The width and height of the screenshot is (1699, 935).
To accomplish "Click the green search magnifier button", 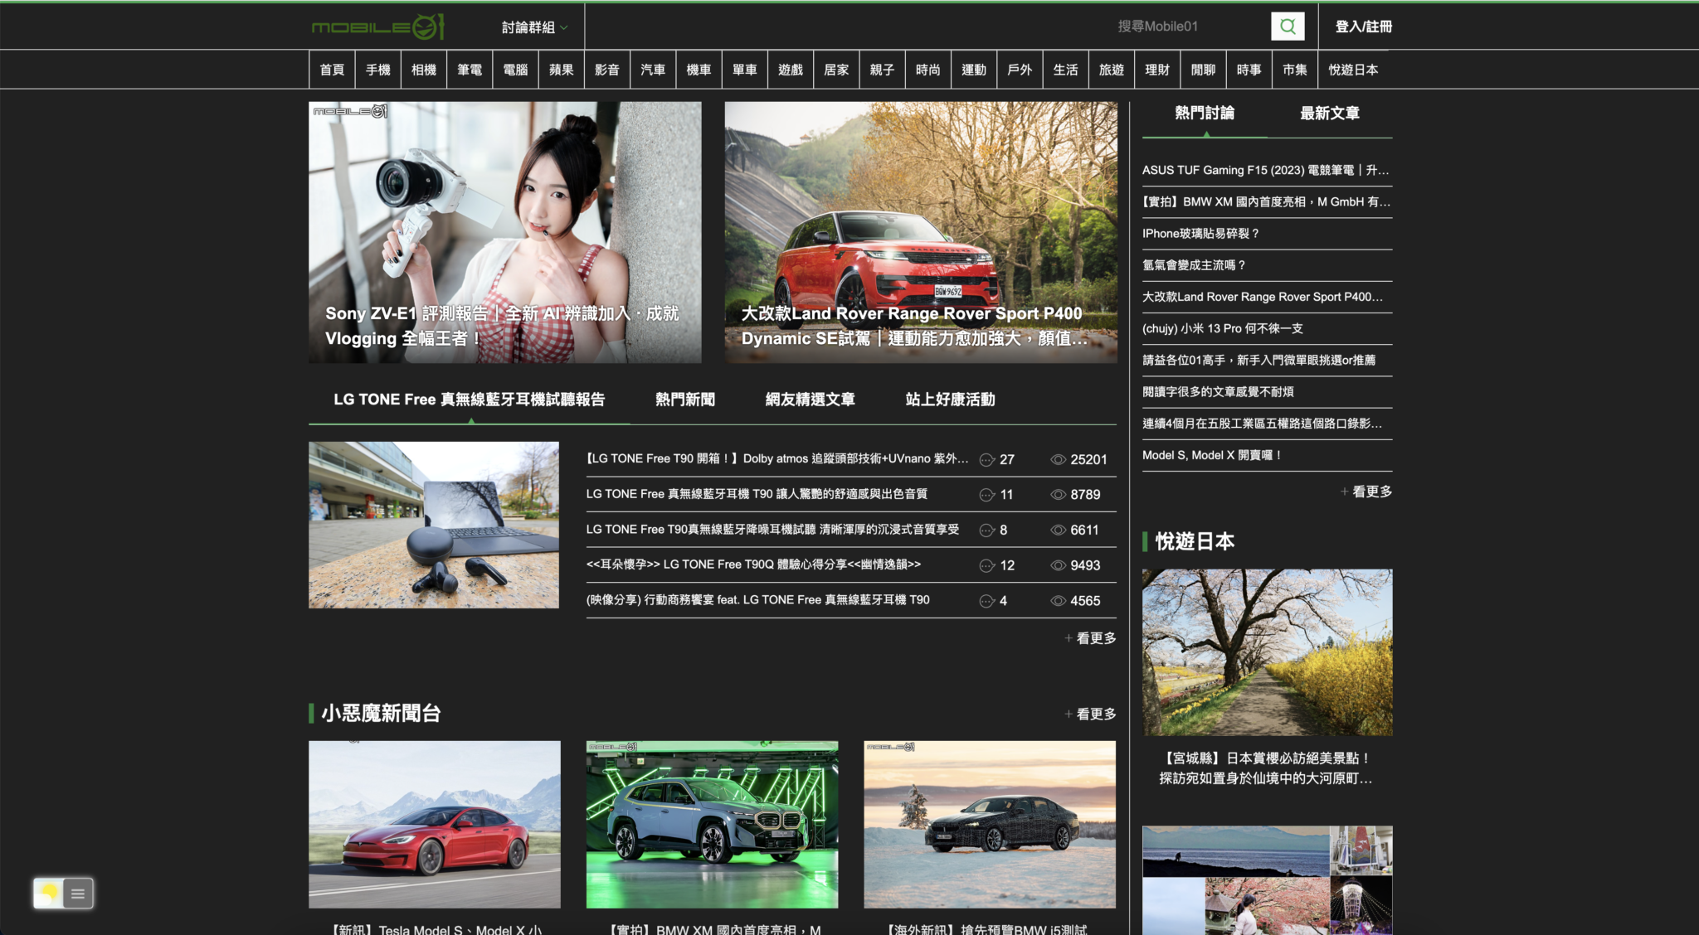I will tap(1287, 27).
